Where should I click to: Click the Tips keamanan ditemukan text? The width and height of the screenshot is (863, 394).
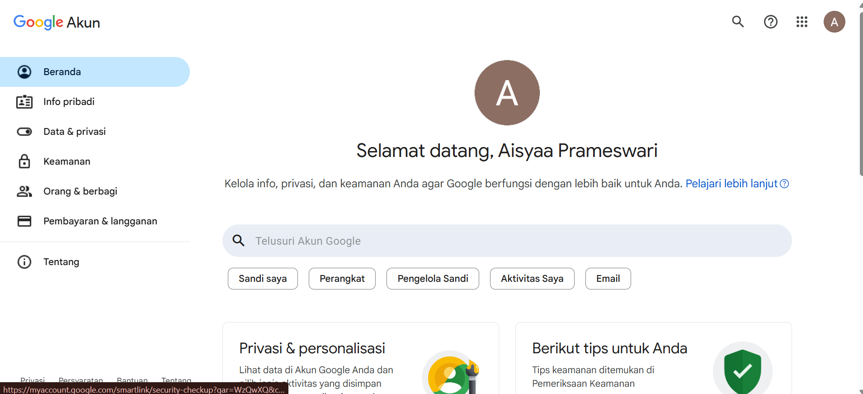tap(593, 377)
